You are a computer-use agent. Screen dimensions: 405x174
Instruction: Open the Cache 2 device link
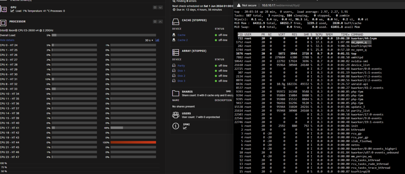(x=183, y=40)
